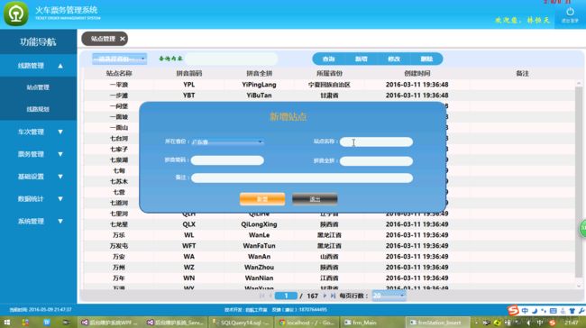Expand the 票务管理 sidebar section
Viewport: 586px width, 328px height.
click(x=39, y=154)
